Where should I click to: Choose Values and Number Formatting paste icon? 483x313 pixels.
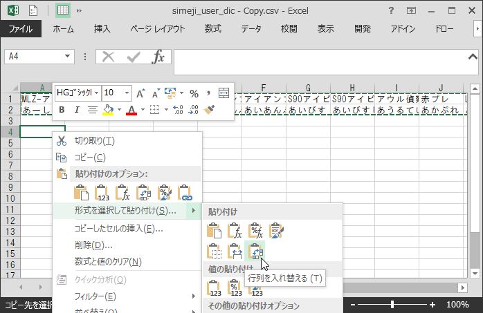[235, 288]
